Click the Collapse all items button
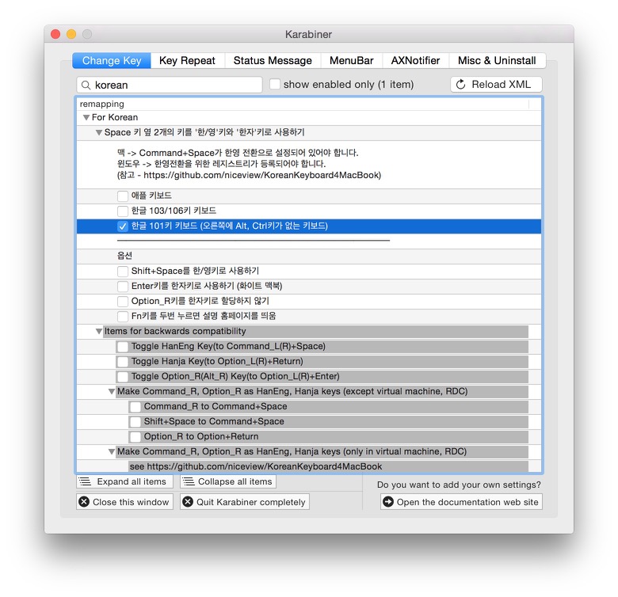618x597 pixels. 228,481
